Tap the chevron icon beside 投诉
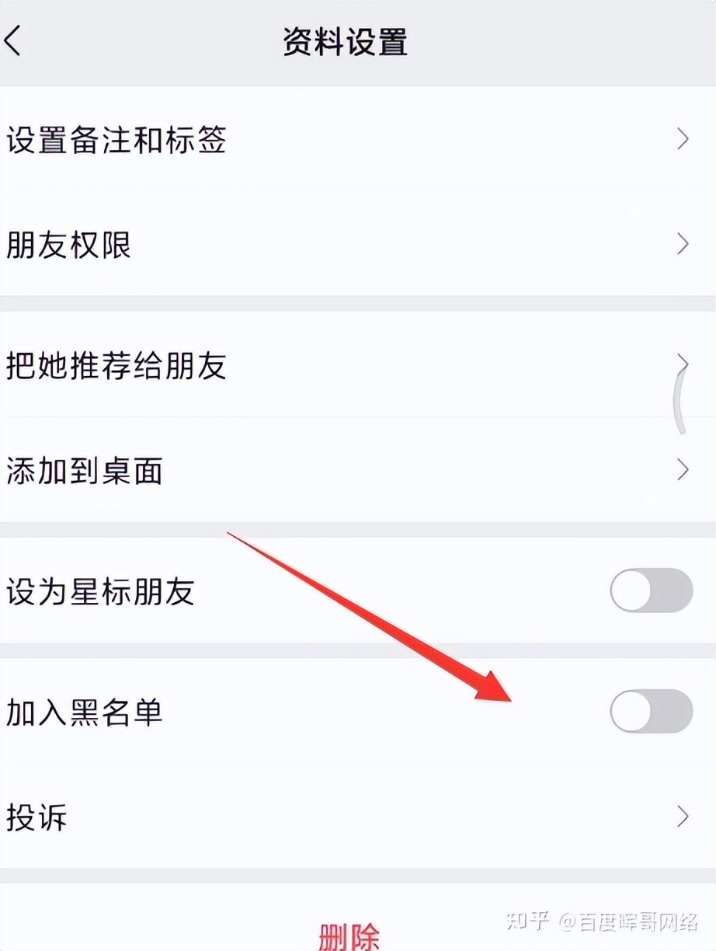716x951 pixels. (683, 816)
